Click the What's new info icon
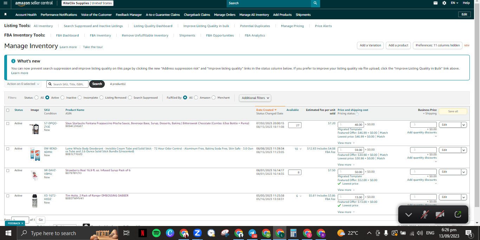Screen dimensions: 480x240 click(13, 61)
